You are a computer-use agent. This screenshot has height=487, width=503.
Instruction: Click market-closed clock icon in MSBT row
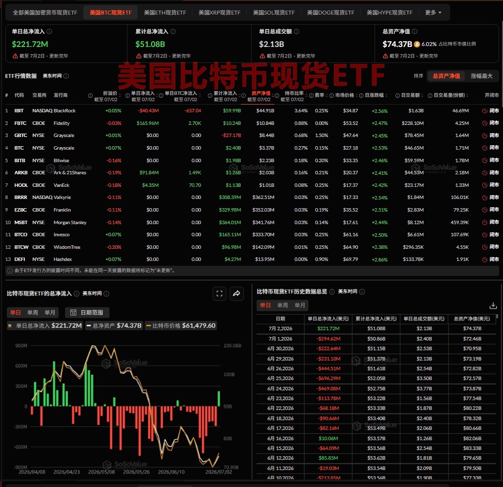(x=485, y=222)
